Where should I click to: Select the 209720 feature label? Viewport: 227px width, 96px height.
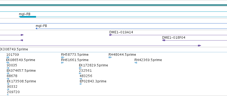13,92
